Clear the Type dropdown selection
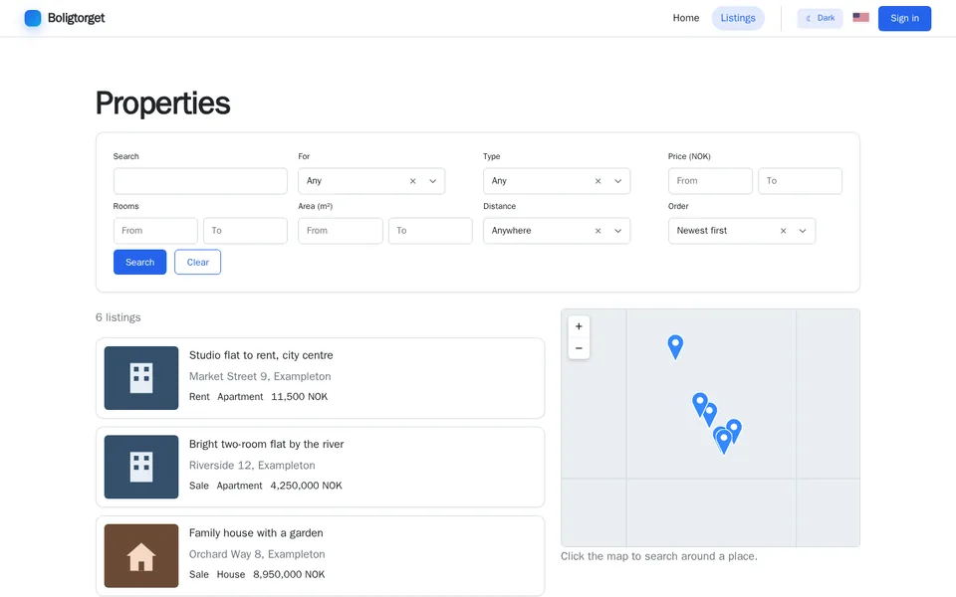 tap(598, 181)
